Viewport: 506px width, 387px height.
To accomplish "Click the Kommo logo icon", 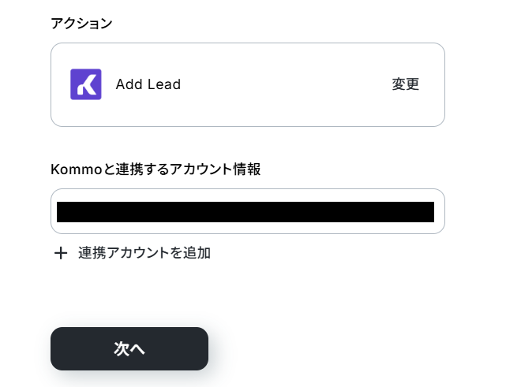I will coord(86,84).
